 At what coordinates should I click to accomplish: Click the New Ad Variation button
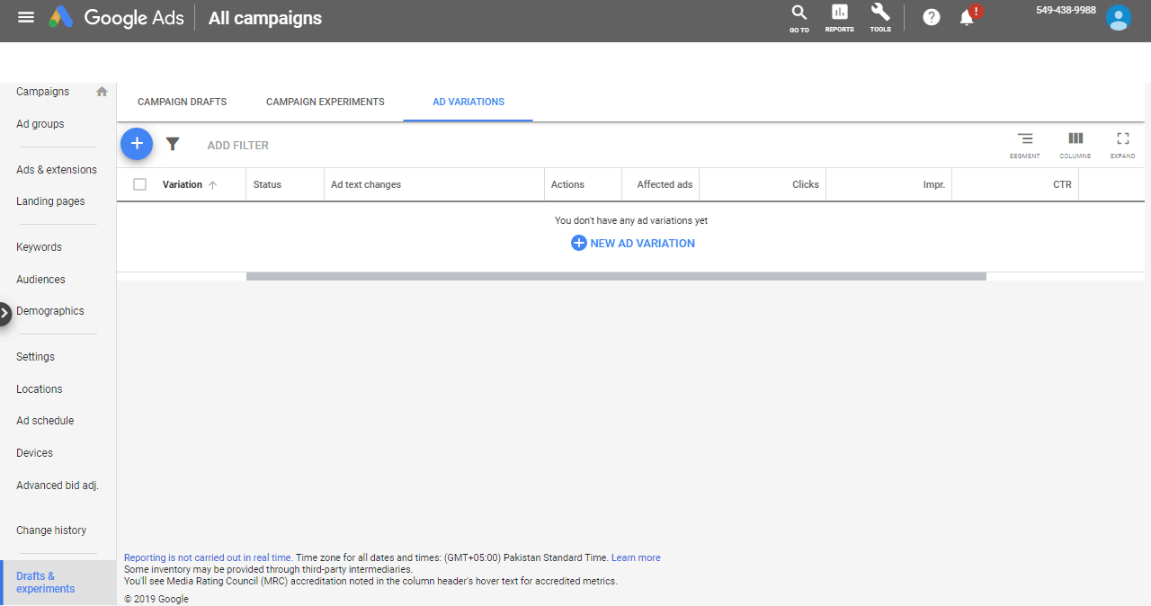(633, 243)
